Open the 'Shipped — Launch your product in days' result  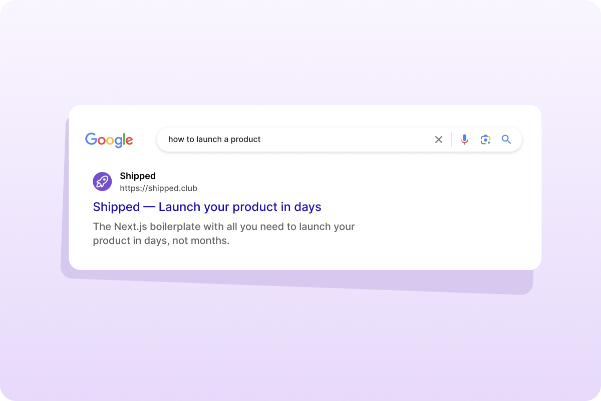pyautogui.click(x=207, y=206)
